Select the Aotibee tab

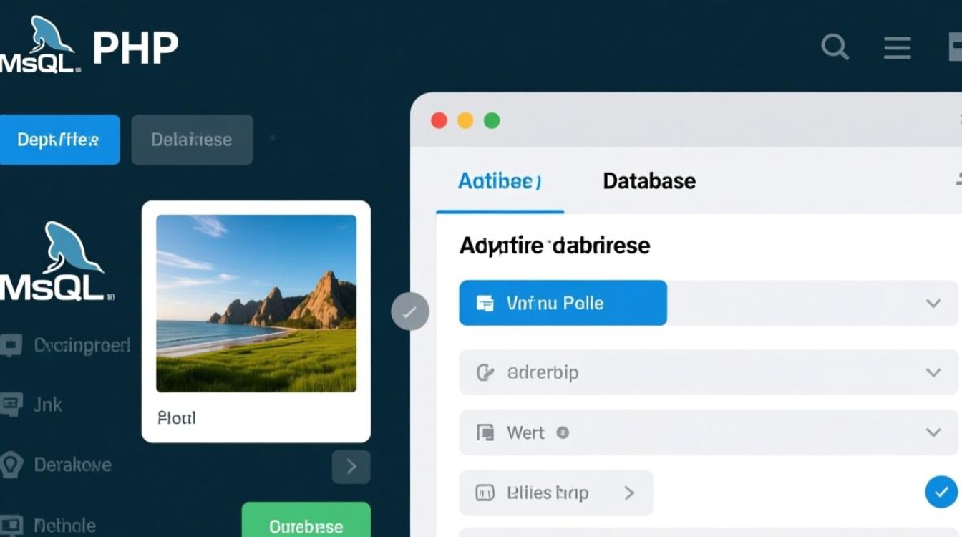click(499, 180)
